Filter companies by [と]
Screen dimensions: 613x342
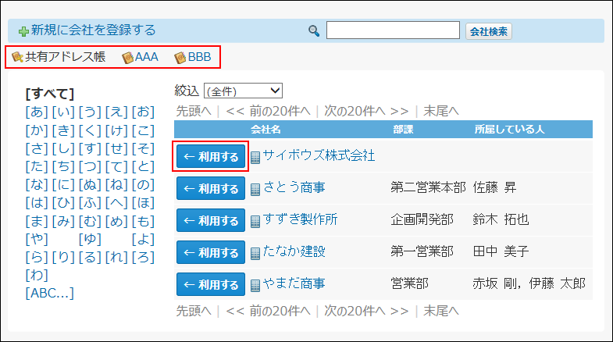click(x=143, y=167)
